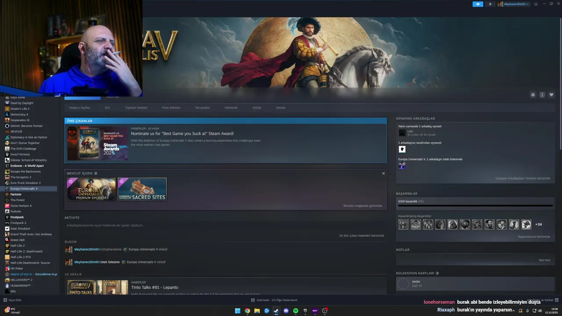This screenshot has height=316, width=562.
Task: Click the Koleksiyon Kartları help icon
Action: pyautogui.click(x=437, y=273)
